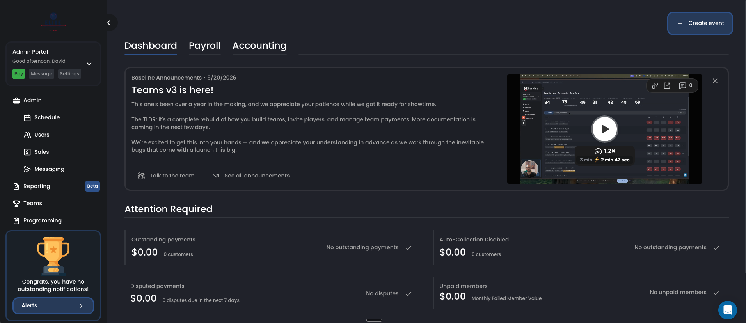Play the Teams v3 announcement video

click(605, 129)
